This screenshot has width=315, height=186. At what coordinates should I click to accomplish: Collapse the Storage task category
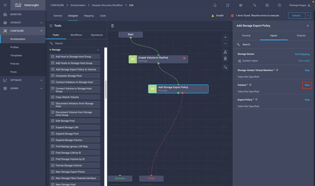(98, 50)
